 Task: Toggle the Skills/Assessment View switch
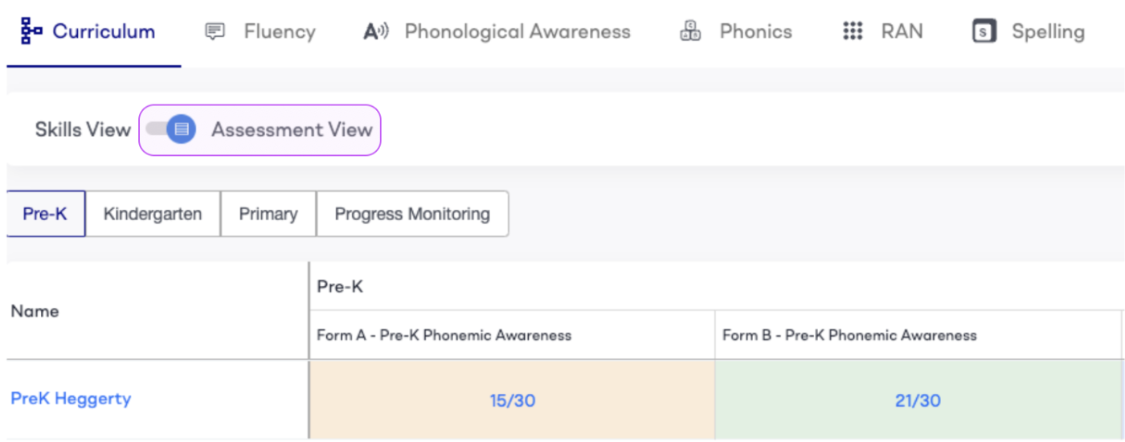click(171, 129)
